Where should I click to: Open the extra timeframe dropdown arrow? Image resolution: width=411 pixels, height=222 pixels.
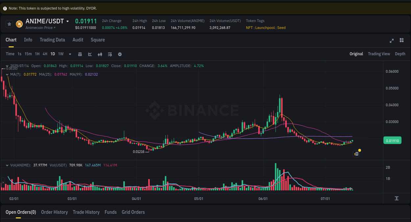coord(70,54)
